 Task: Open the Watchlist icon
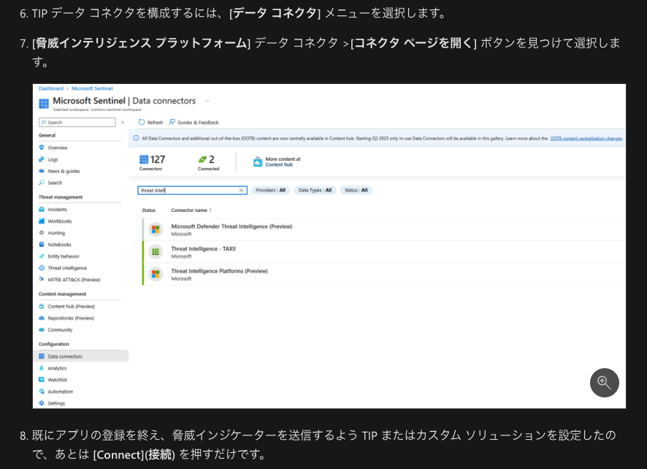(x=42, y=379)
